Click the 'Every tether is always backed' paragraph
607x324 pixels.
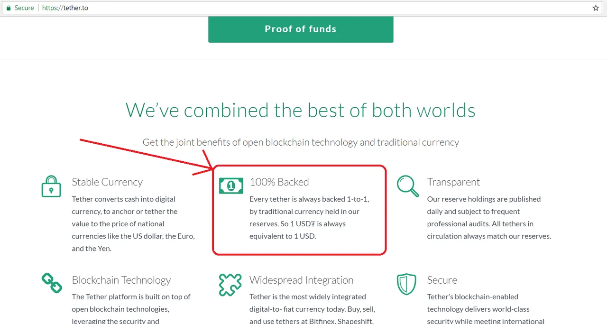click(309, 218)
